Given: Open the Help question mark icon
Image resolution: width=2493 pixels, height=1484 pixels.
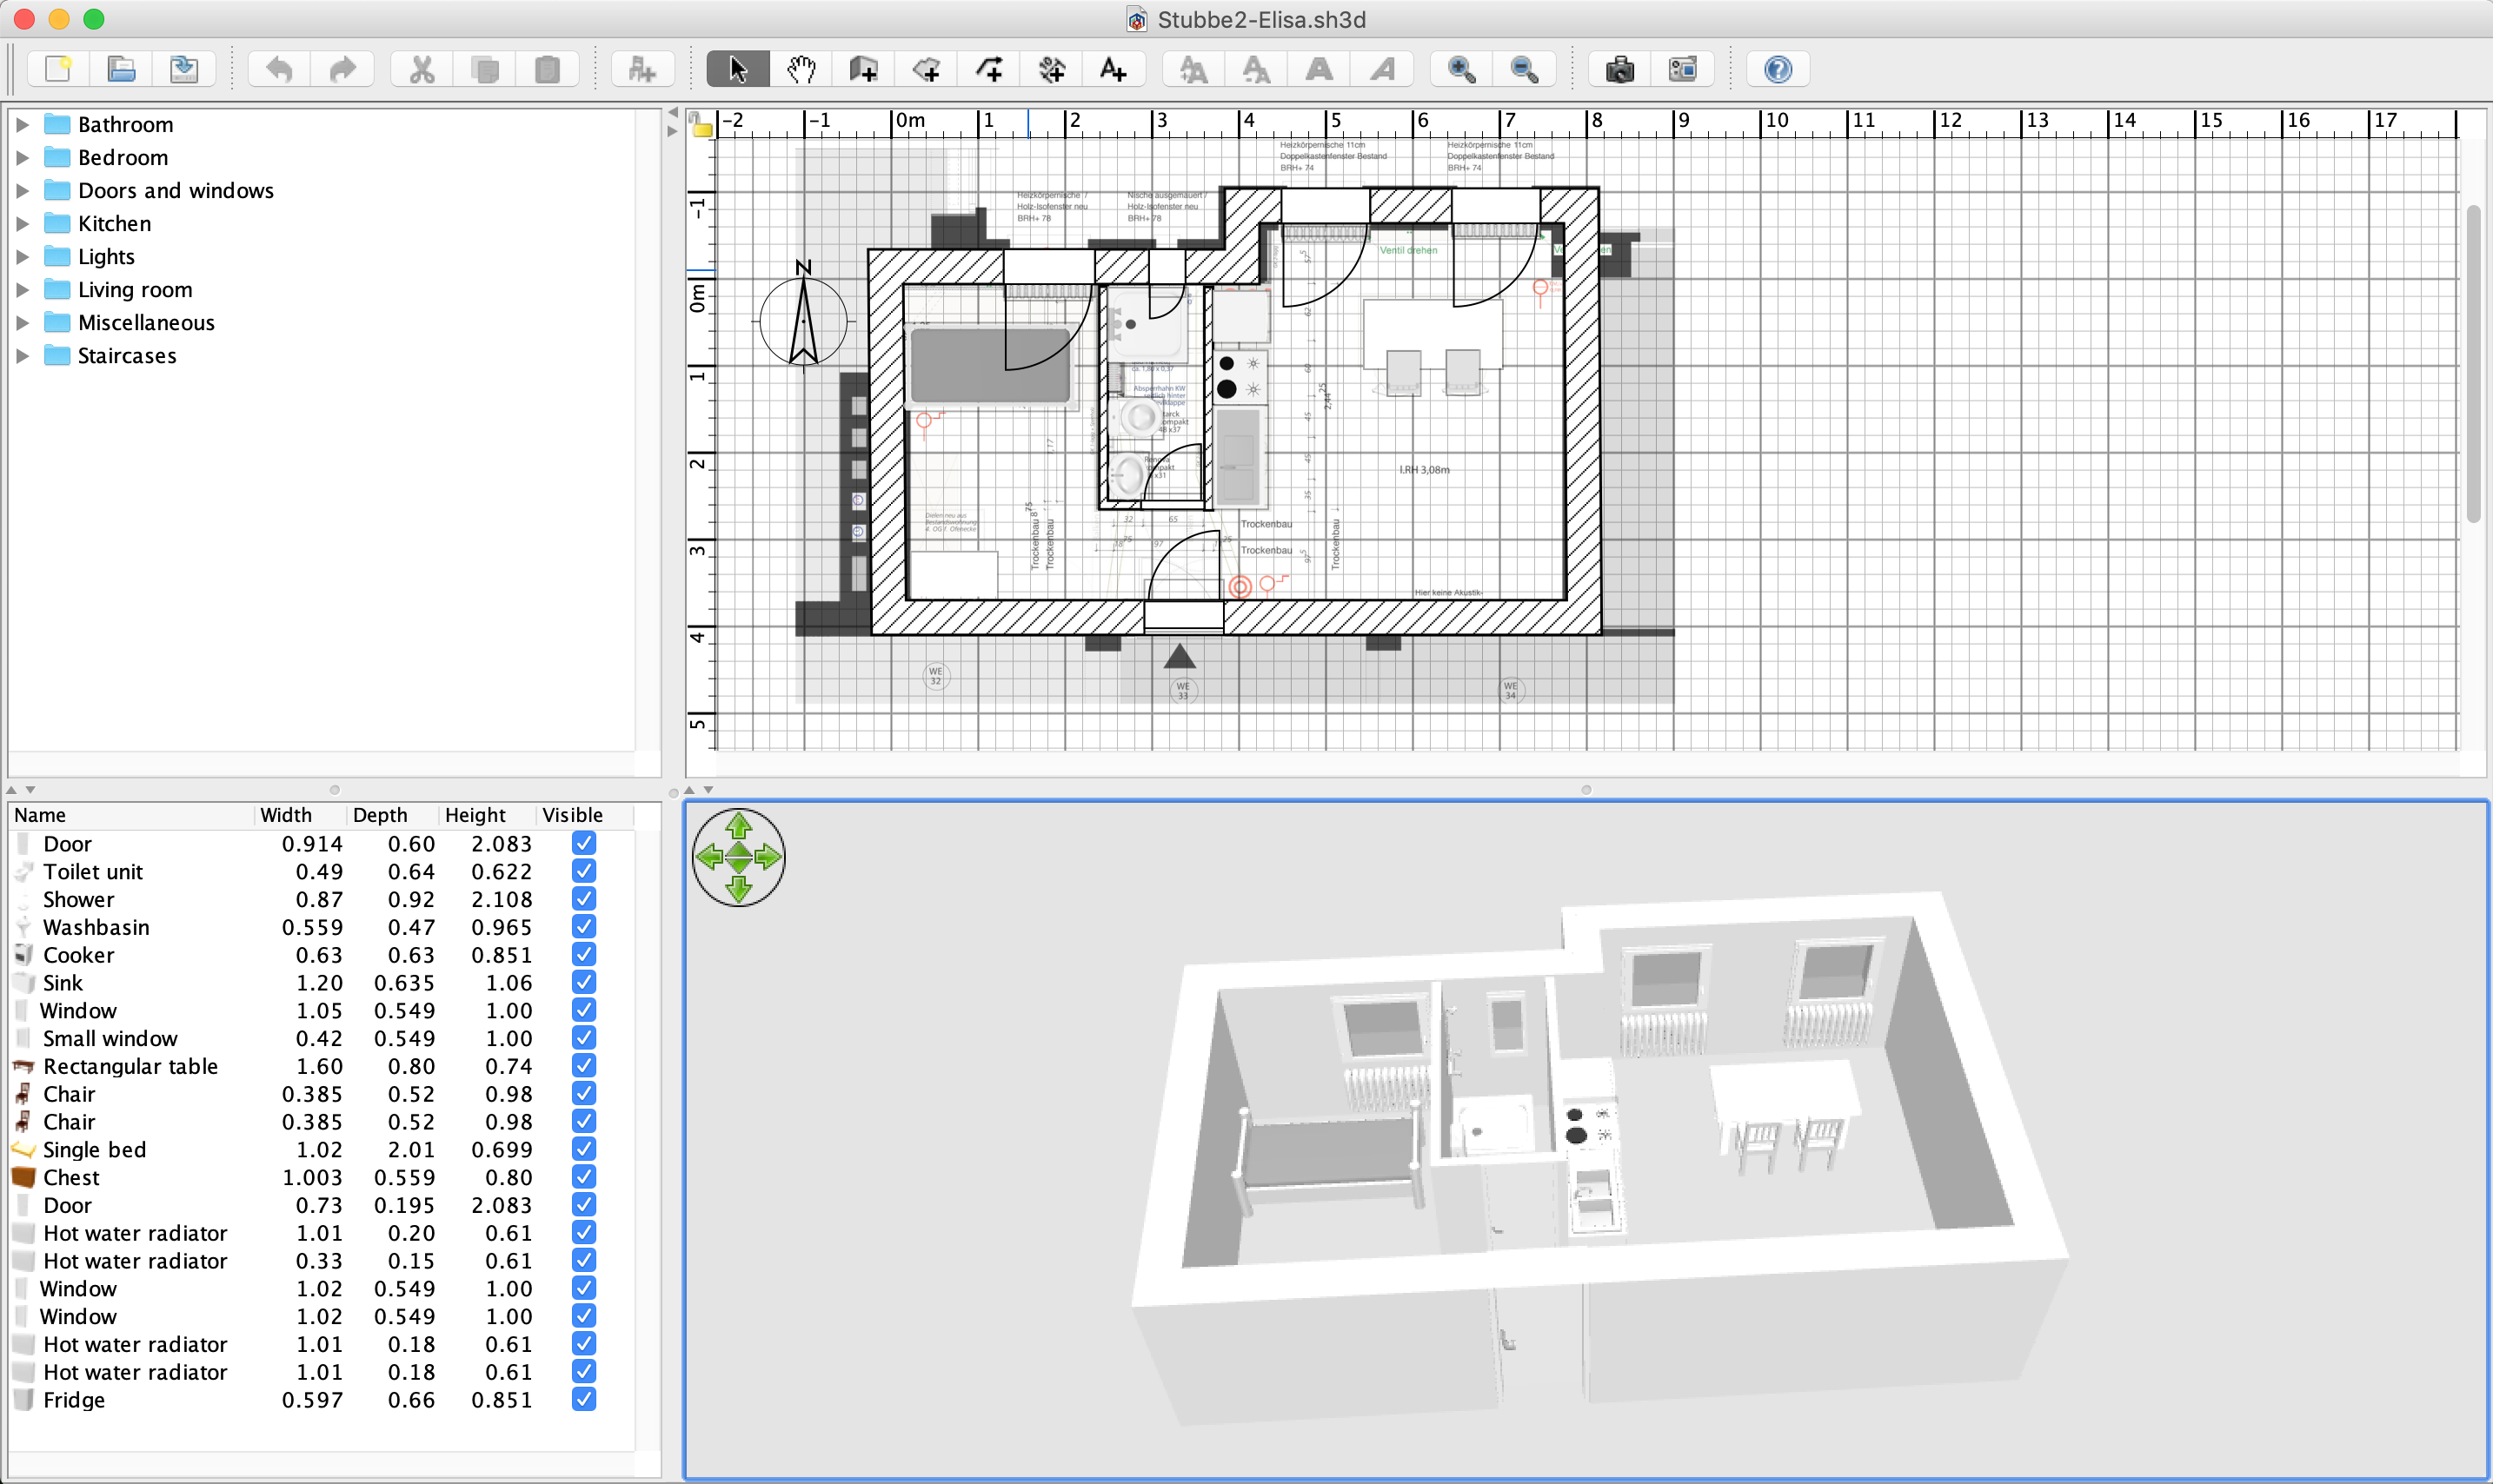Looking at the screenshot, I should tap(1778, 69).
